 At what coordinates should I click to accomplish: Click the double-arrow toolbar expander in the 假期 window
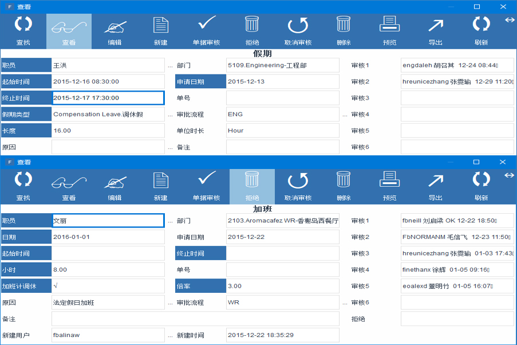click(509, 20)
